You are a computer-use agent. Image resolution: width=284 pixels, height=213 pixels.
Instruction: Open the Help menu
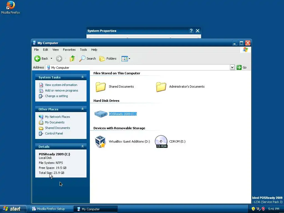[x=94, y=50]
